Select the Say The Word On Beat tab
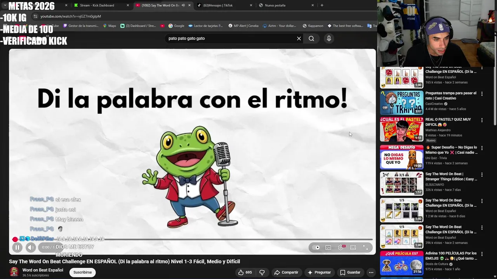The height and width of the screenshot is (279, 497). coord(160,5)
